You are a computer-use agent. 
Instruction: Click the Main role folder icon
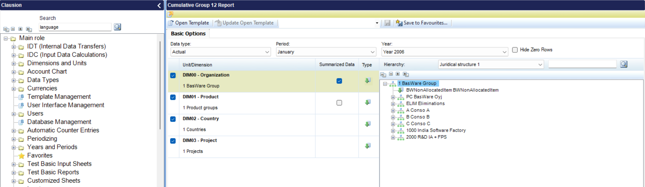pos(13,39)
